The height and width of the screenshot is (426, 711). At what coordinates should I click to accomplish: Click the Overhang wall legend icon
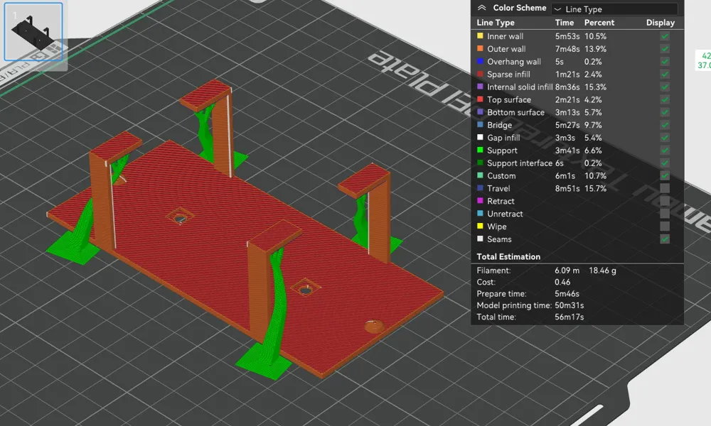point(481,62)
